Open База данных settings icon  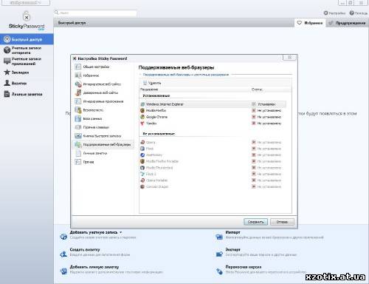click(x=78, y=118)
